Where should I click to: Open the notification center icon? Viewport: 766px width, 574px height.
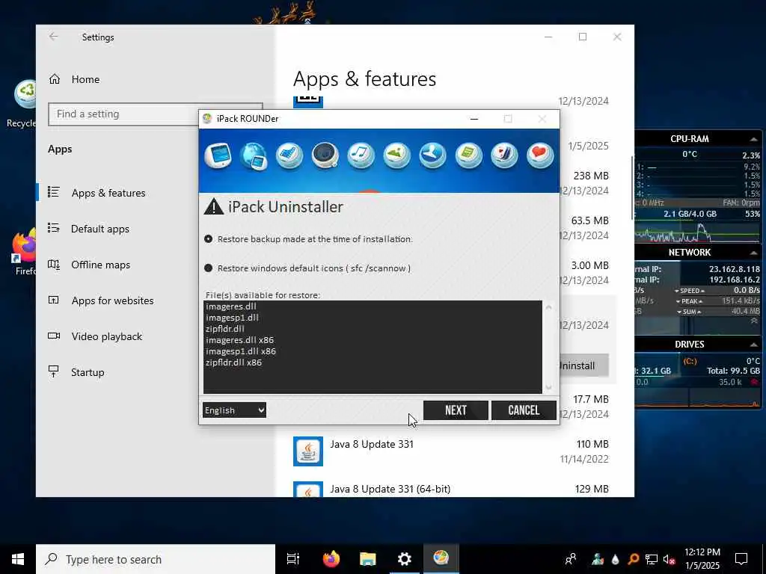741,559
